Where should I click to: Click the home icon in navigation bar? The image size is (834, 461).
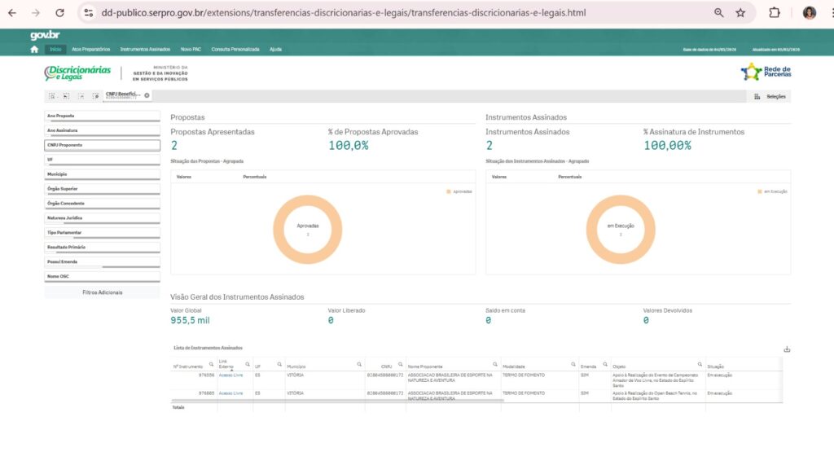34,49
